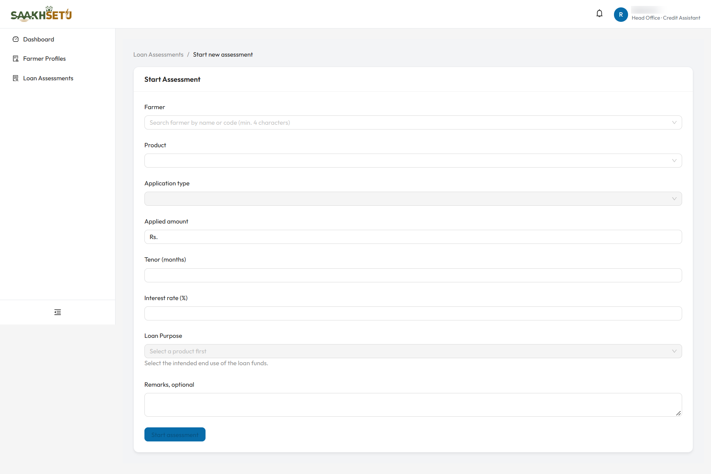Click the Tenor (months) input
The image size is (711, 474).
tap(413, 275)
